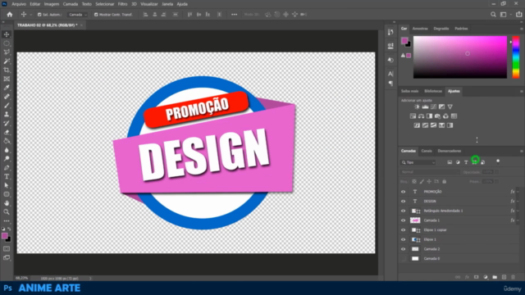Click inside the color picker field
Screen dimensions: 525x295
[460, 57]
